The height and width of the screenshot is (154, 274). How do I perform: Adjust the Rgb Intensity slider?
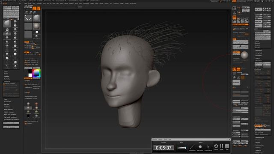click(33, 54)
